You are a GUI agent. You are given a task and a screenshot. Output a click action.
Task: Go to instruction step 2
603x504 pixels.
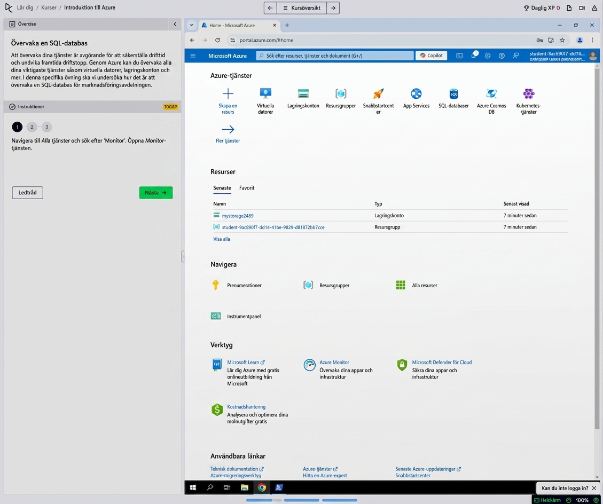coord(32,127)
